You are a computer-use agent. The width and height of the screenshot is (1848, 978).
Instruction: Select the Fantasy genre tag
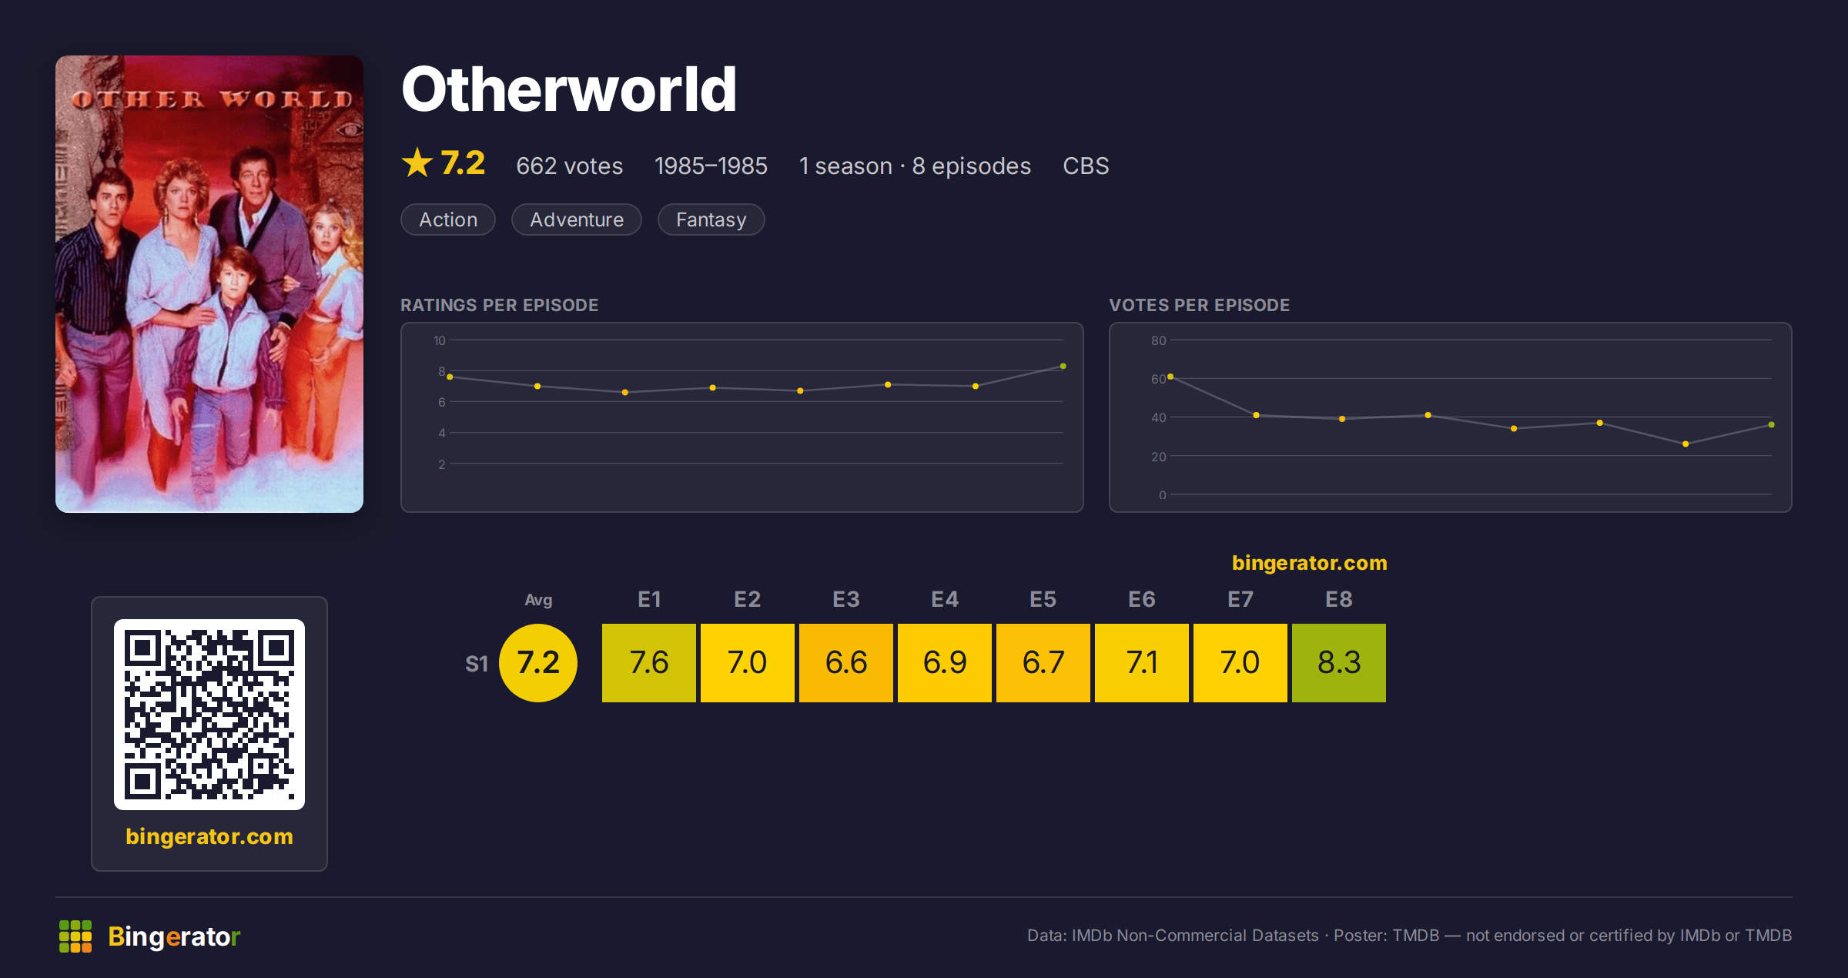click(x=711, y=219)
